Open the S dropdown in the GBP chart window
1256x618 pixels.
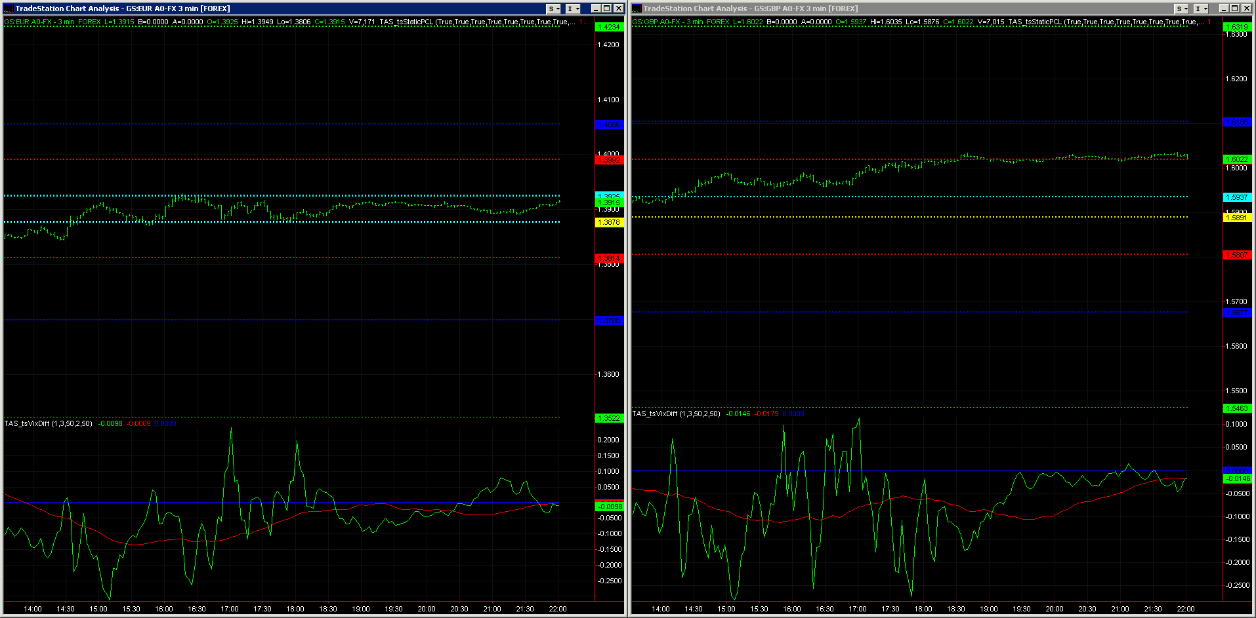(1181, 9)
